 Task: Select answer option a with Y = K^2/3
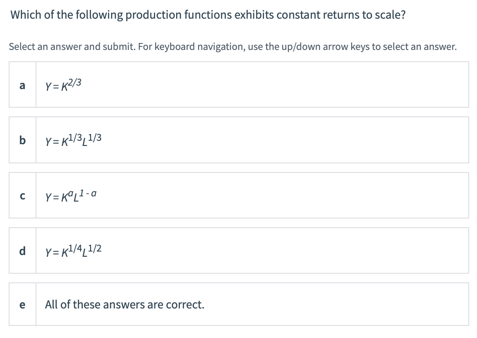[238, 84]
